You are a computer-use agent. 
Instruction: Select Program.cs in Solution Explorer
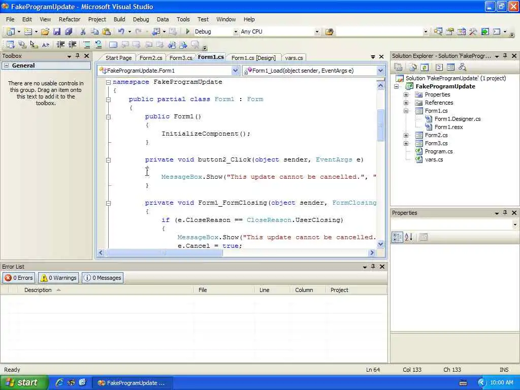(x=438, y=151)
